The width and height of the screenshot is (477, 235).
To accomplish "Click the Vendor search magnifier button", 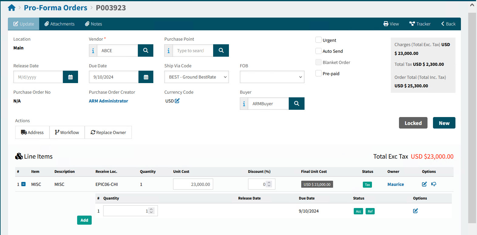I will pyautogui.click(x=145, y=51).
